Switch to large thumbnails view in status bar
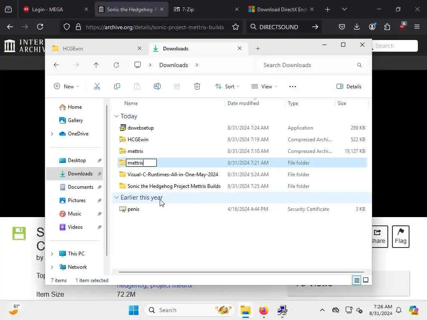The width and height of the screenshot is (427, 320). pyautogui.click(x=366, y=280)
